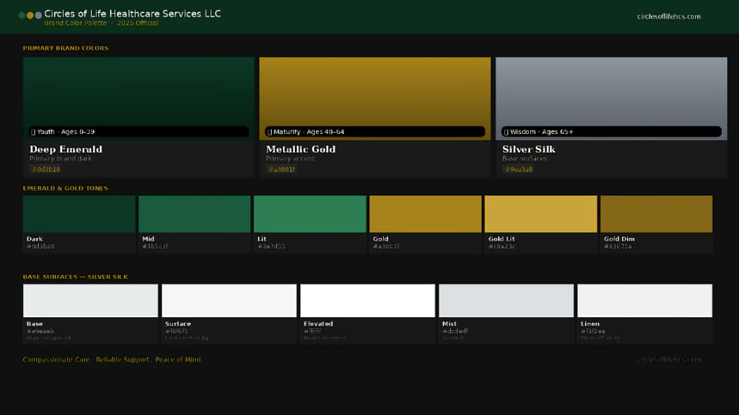
Task: Click the Primary brand dark description
Action: [x=60, y=159]
